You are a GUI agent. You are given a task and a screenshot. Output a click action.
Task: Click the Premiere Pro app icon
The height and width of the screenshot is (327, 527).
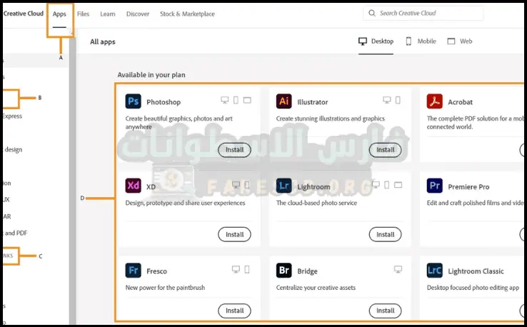click(435, 186)
